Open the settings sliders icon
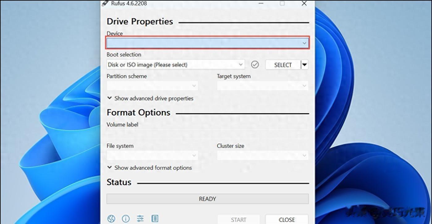The width and height of the screenshot is (432, 224). [x=140, y=219]
